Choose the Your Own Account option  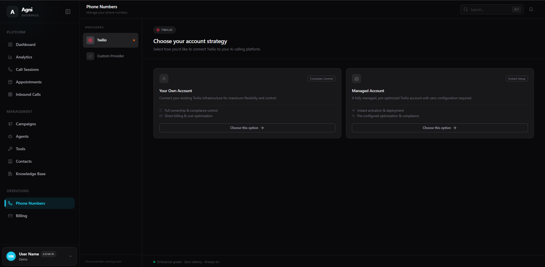pyautogui.click(x=247, y=128)
